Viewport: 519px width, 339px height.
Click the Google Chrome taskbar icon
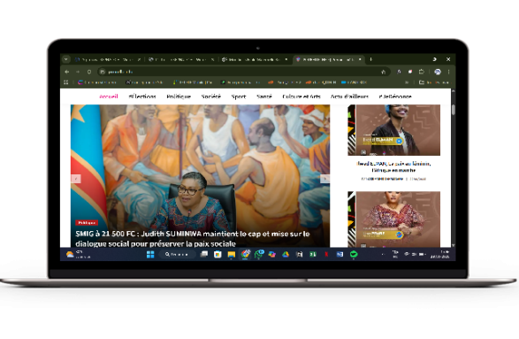pos(245,254)
